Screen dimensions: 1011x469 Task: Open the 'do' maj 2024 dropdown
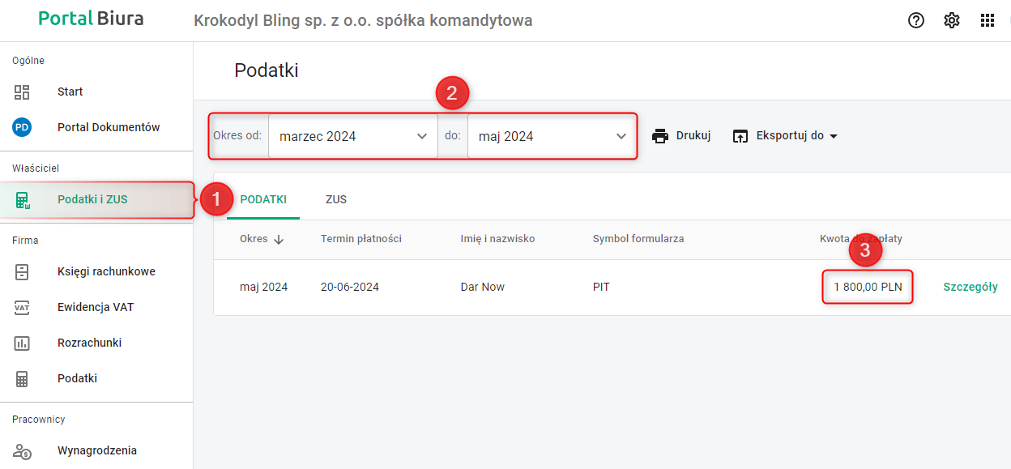pyautogui.click(x=552, y=136)
